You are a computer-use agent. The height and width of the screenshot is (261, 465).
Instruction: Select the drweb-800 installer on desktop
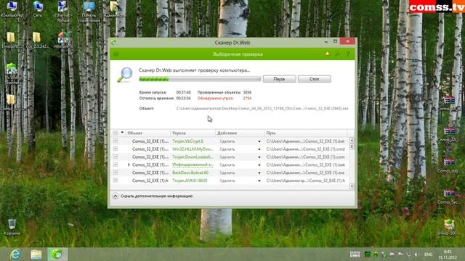point(449,228)
